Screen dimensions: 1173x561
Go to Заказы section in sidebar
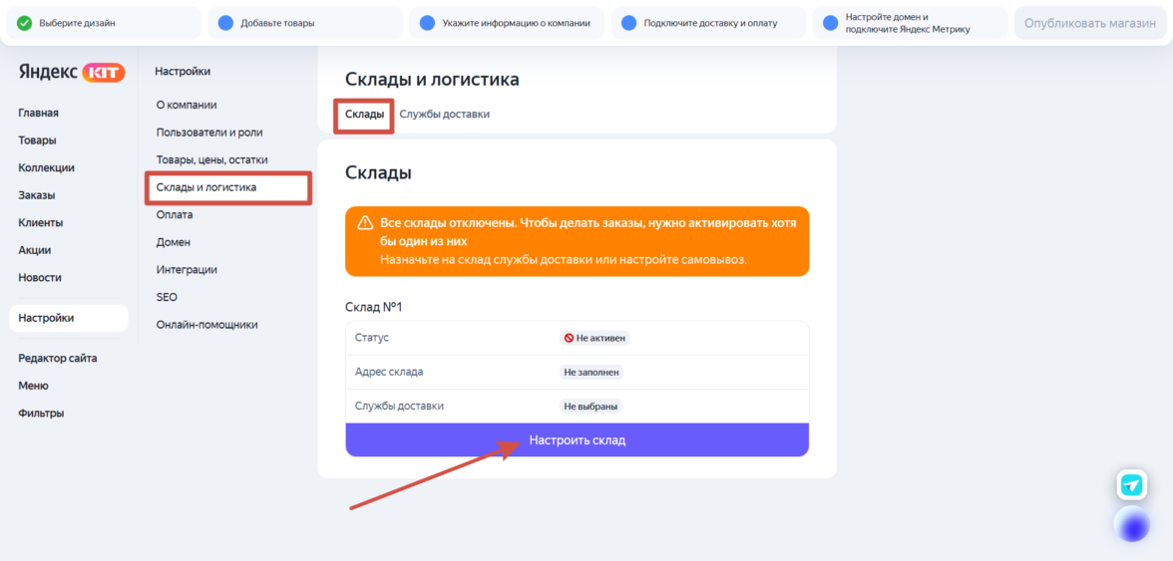tap(37, 195)
